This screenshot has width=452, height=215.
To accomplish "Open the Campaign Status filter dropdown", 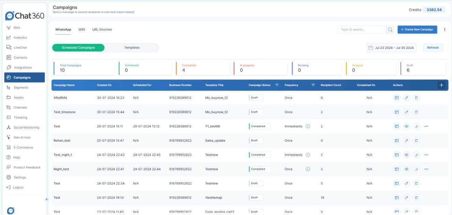I will point(277,85).
